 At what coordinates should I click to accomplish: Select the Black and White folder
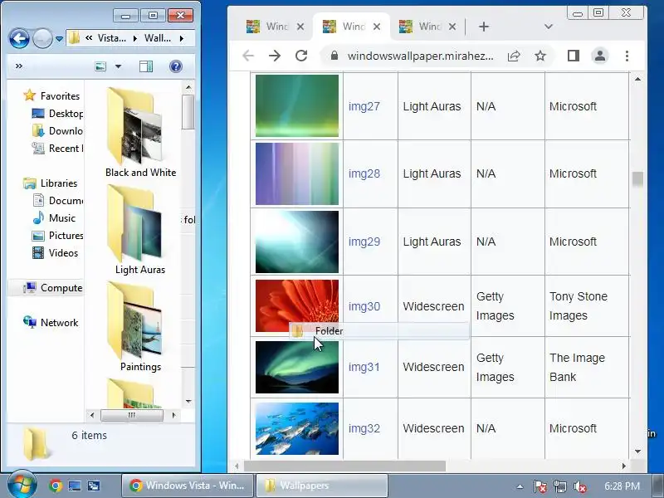click(140, 133)
